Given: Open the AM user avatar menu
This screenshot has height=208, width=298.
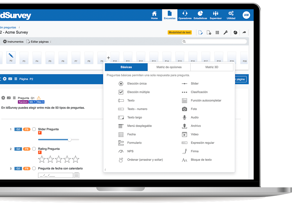Looking at the screenshot, I should click(x=246, y=15).
